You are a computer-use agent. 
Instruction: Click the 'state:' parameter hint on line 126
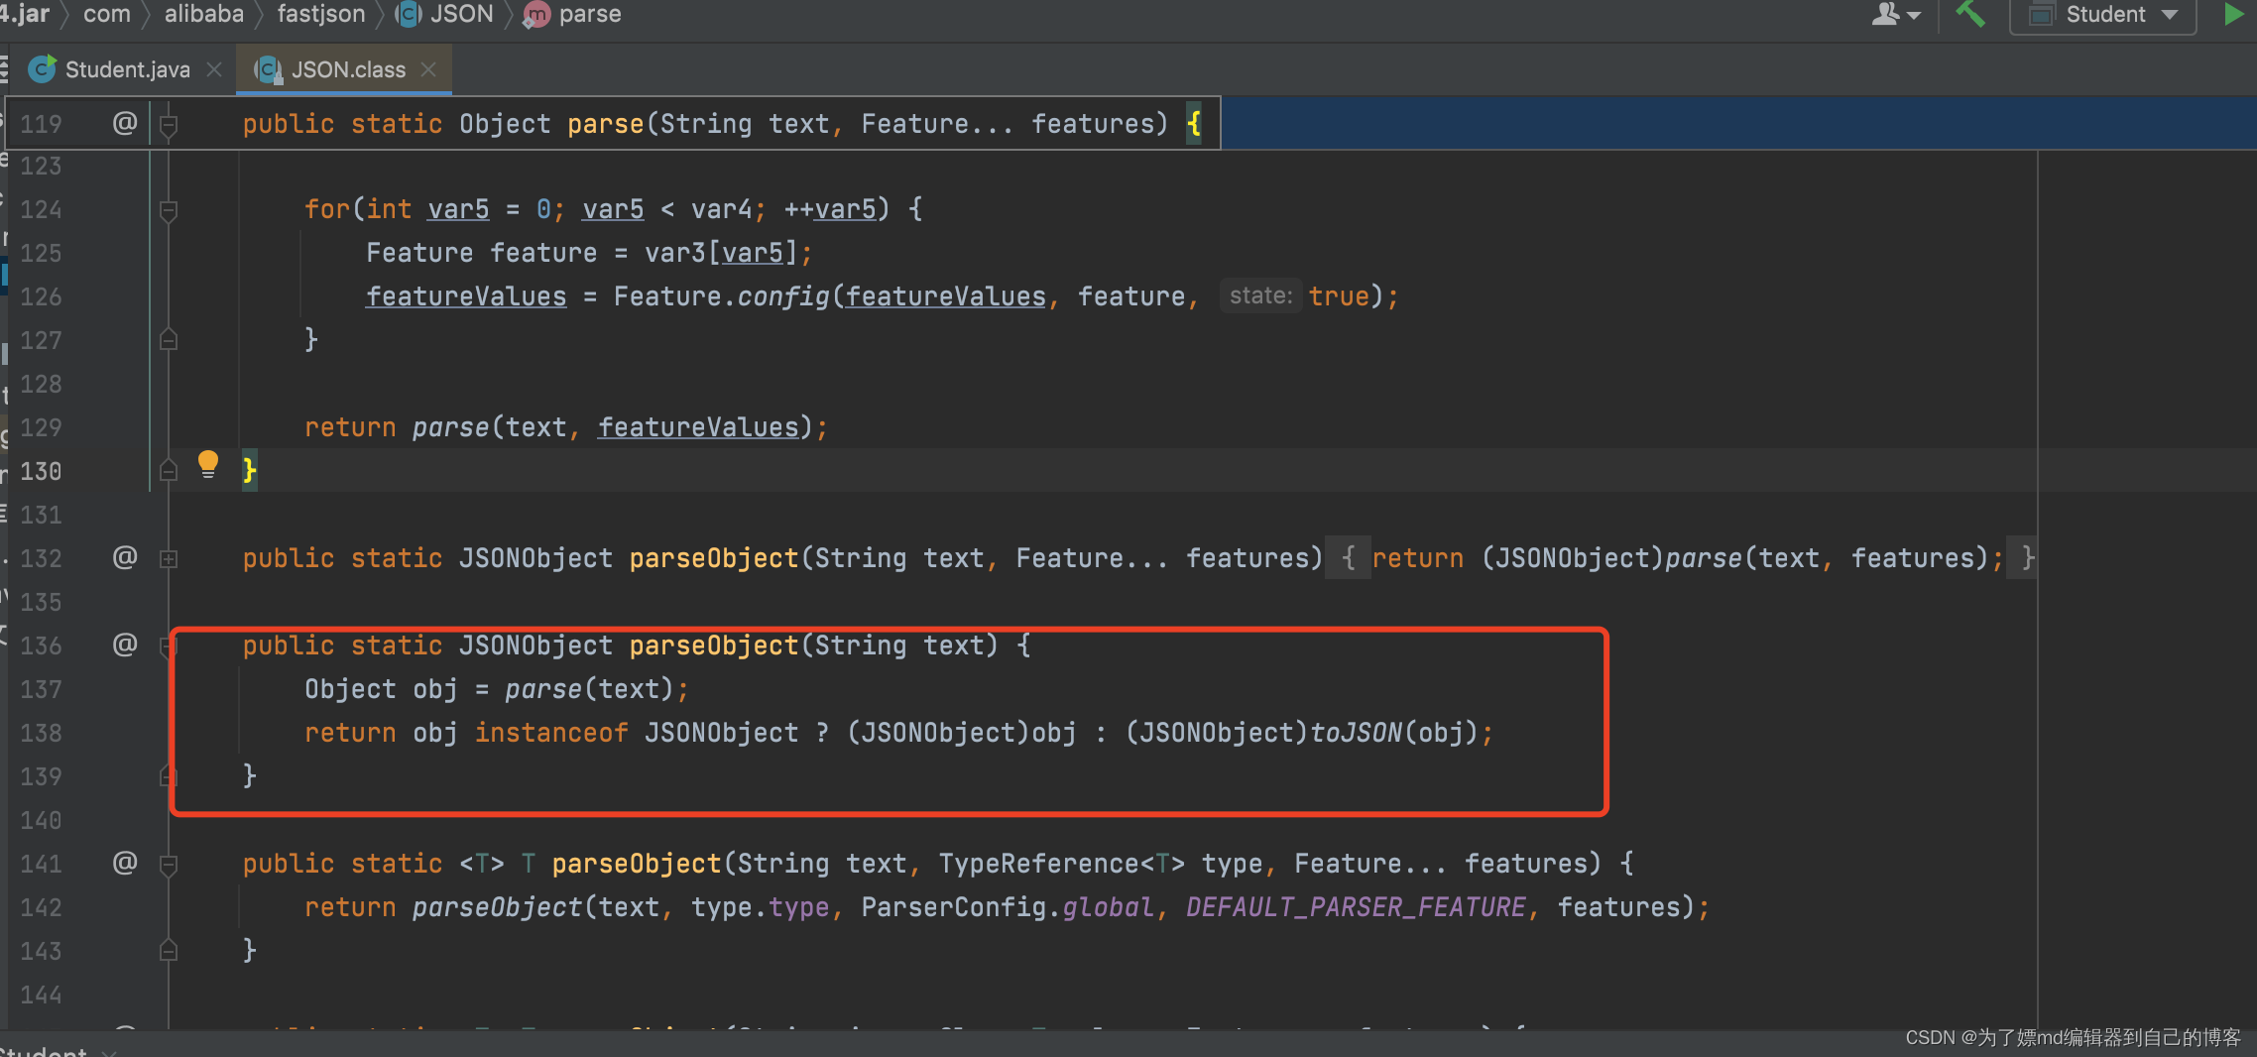[x=1260, y=295]
